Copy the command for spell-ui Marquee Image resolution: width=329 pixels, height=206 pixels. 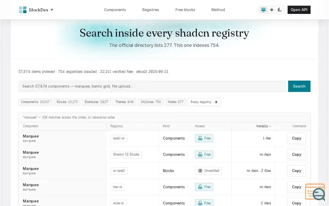[297, 138]
